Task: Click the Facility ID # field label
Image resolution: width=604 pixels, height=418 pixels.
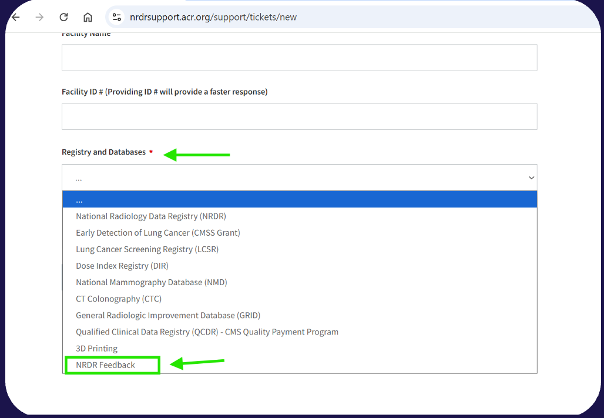Action: 165,92
